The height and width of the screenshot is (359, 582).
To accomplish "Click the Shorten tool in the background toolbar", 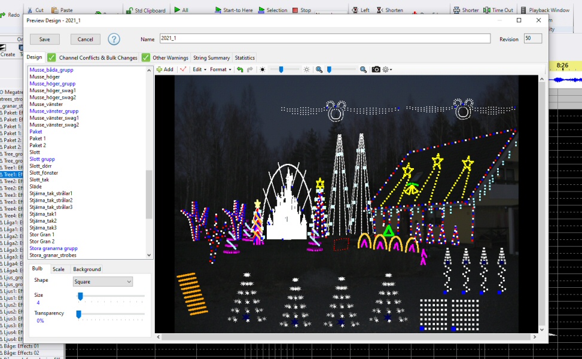I will click(x=390, y=10).
